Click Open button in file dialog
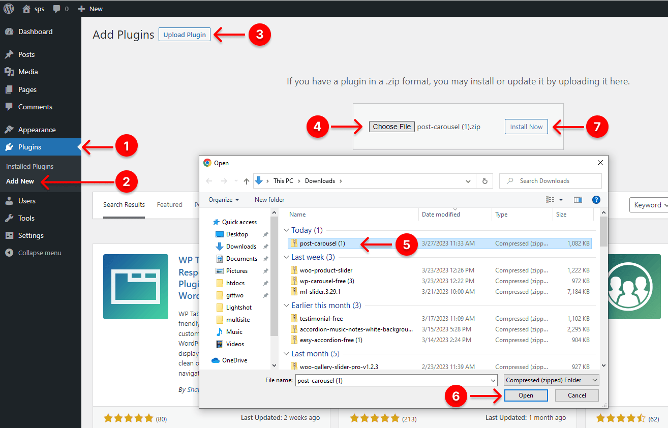 pos(526,395)
